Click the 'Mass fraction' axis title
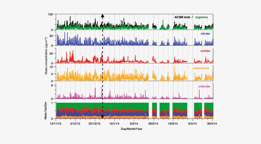The image size is (261, 144). [x=46, y=111]
